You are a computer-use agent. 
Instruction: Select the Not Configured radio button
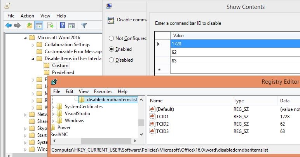point(112,38)
